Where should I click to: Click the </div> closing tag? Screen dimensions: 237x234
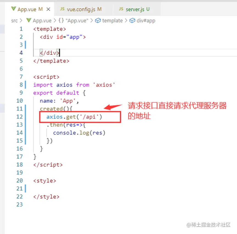point(50,53)
